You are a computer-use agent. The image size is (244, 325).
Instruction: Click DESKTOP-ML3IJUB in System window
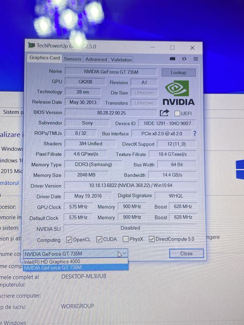point(84,276)
